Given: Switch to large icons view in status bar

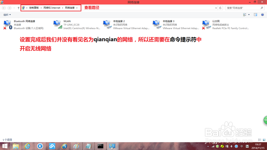Looking at the screenshot, I should click(264, 140).
